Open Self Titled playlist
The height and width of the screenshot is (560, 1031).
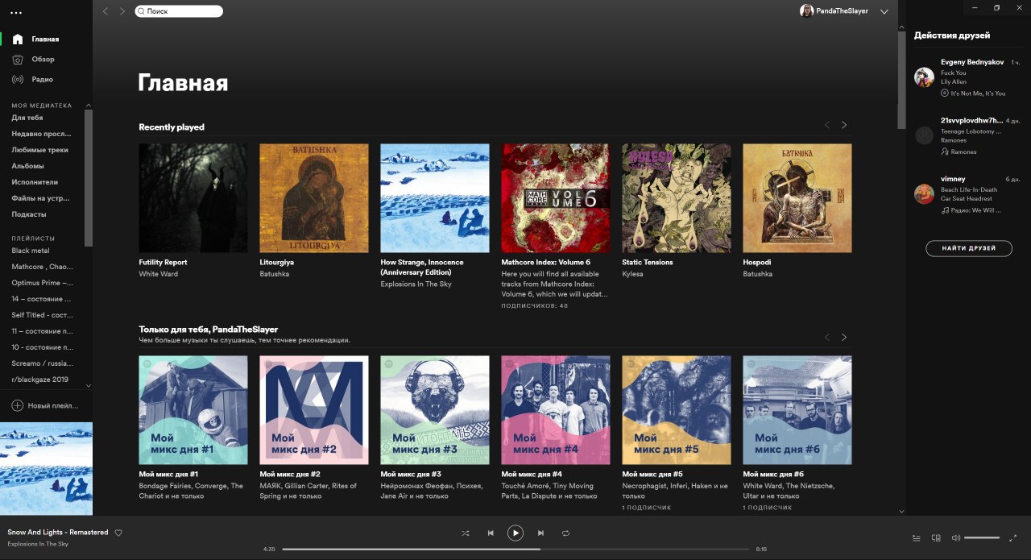click(42, 315)
